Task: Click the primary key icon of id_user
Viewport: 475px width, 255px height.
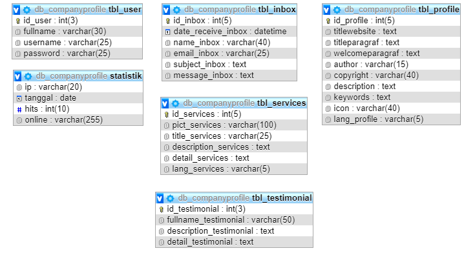Action: pyautogui.click(x=18, y=21)
